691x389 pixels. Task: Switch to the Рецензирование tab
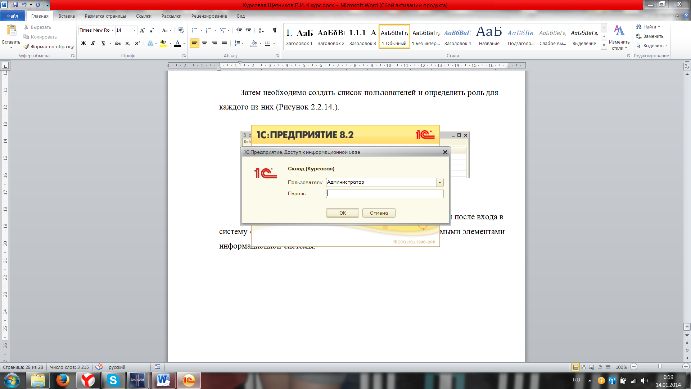209,16
